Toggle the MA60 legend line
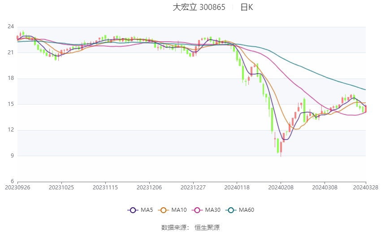Image resolution: width=381 pixels, height=232 pixels. (x=240, y=210)
